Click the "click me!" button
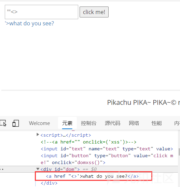 94,12
